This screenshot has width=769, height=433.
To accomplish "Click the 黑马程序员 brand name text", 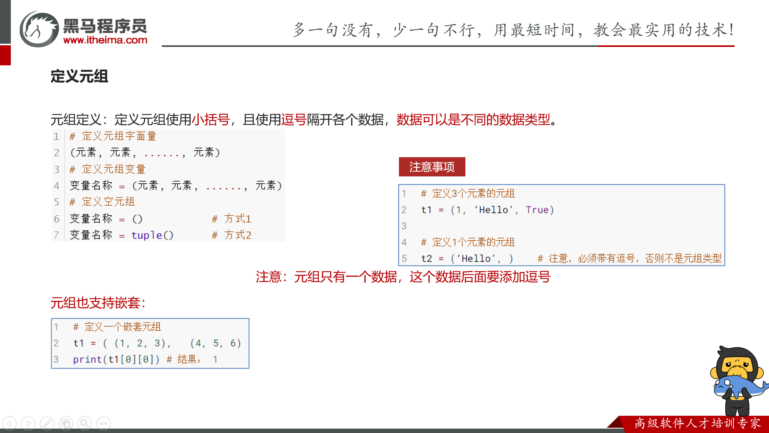I will pyautogui.click(x=105, y=26).
